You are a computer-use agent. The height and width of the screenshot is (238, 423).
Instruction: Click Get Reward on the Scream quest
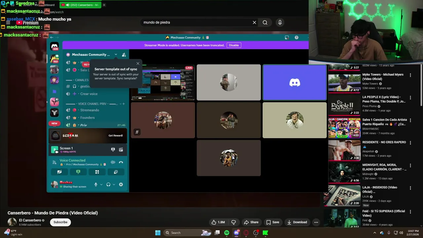(x=115, y=136)
